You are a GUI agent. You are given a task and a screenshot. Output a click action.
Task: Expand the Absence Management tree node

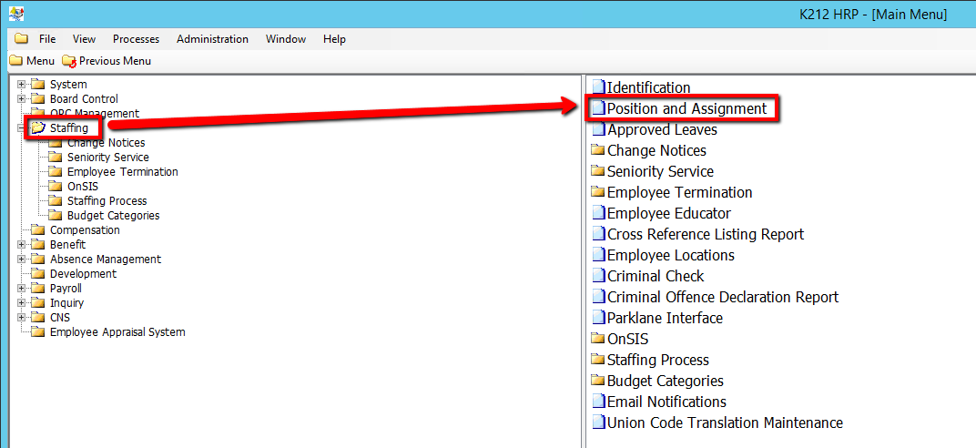click(x=21, y=260)
